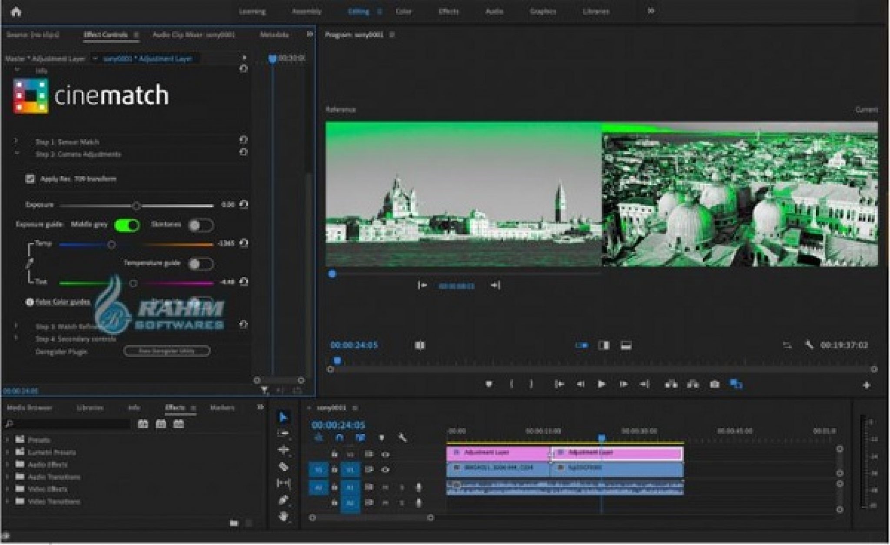Click the False Color guides link
Viewport: 890px width, 545px height.
click(x=63, y=302)
